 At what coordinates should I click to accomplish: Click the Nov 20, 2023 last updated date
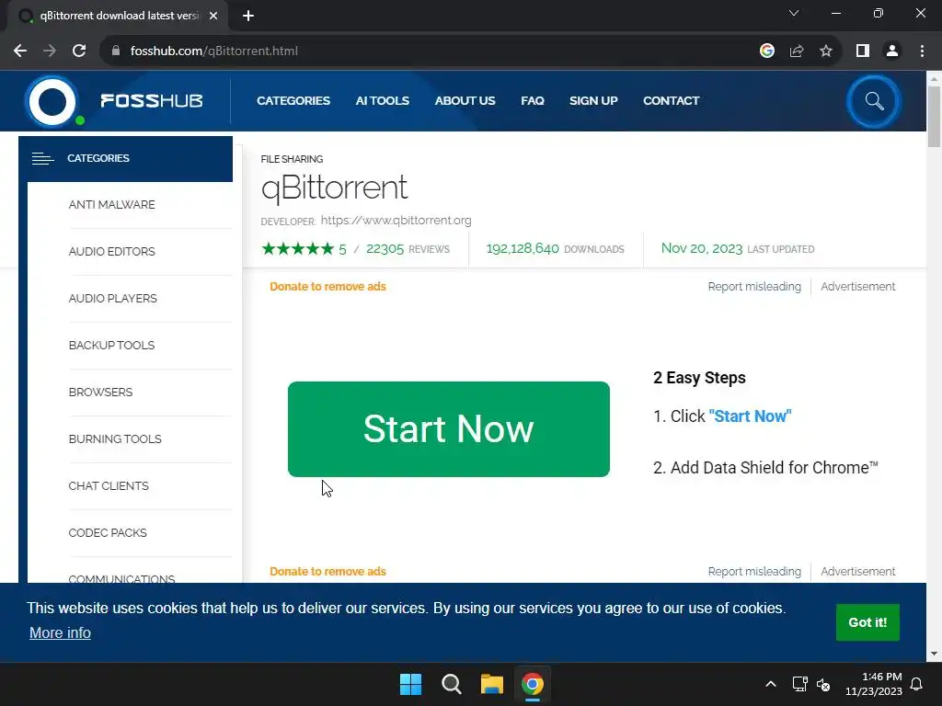702,248
